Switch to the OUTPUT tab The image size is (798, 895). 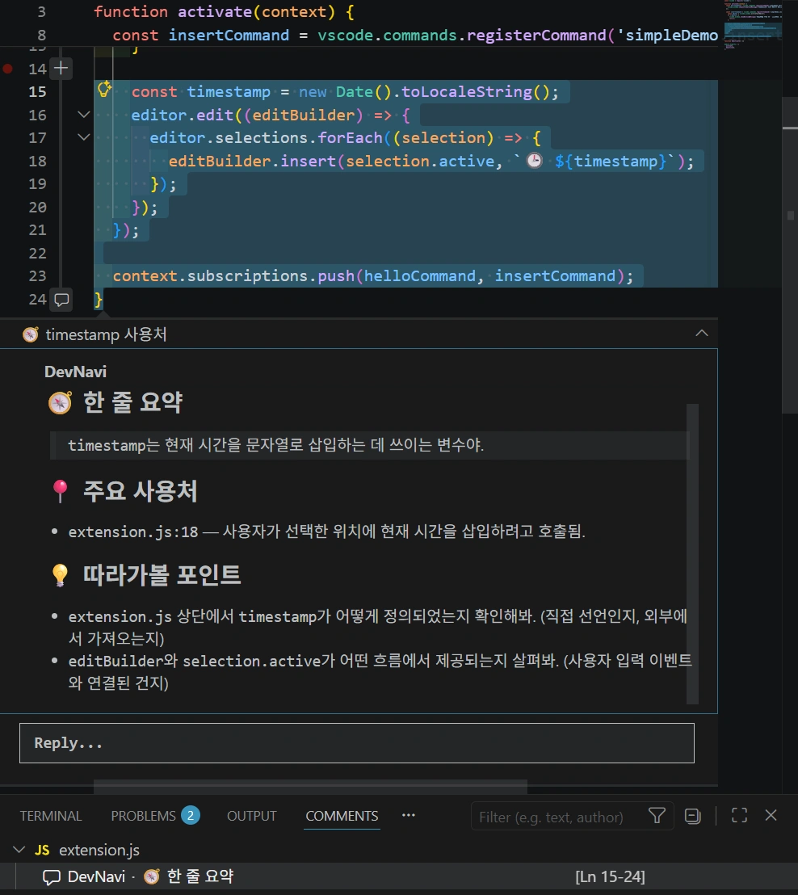[252, 816]
